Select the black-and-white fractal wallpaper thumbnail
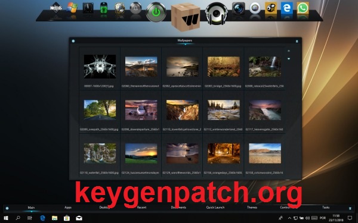The height and width of the screenshot is (223, 358). click(x=100, y=67)
